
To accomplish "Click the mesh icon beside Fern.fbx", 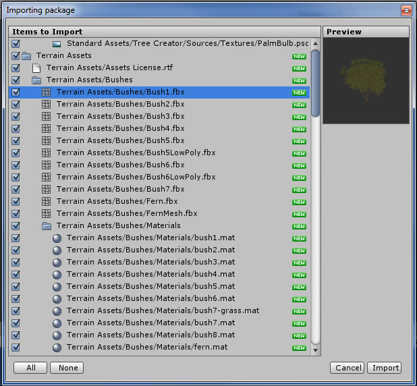I will 47,201.
